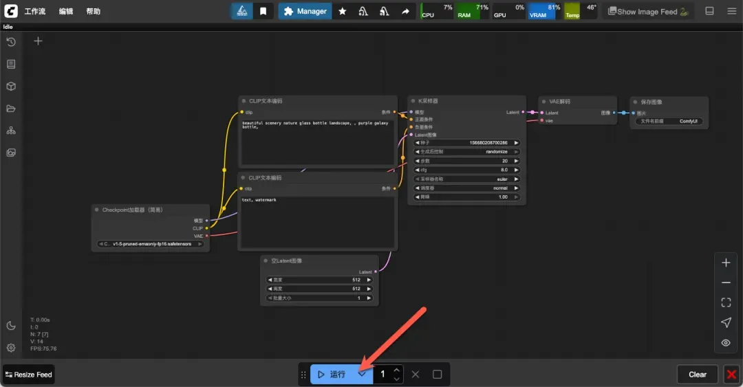Open the node tree icon in the sidebar
The height and width of the screenshot is (387, 743).
(x=11, y=131)
